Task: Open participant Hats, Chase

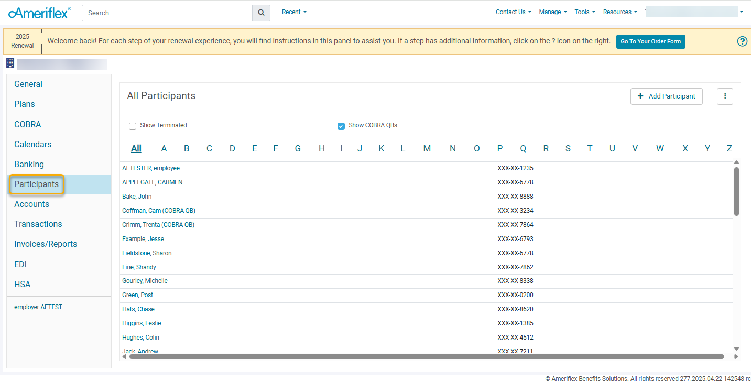Action: [x=138, y=309]
